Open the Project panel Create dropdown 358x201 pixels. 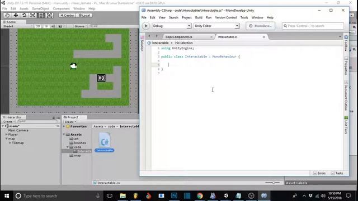(x=70, y=122)
